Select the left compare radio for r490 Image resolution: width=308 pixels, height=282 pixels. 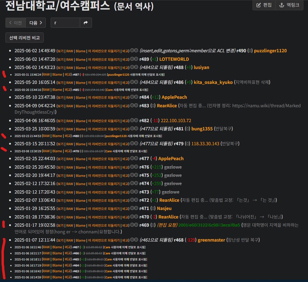point(132,50)
